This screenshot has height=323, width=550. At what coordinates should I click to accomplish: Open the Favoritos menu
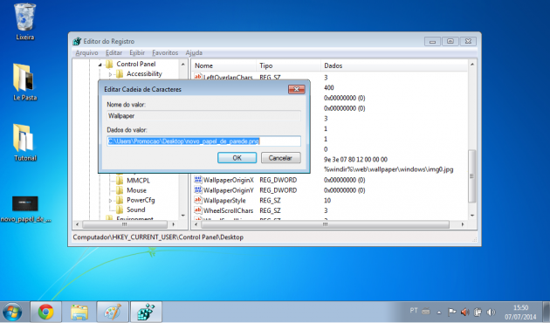coord(165,52)
